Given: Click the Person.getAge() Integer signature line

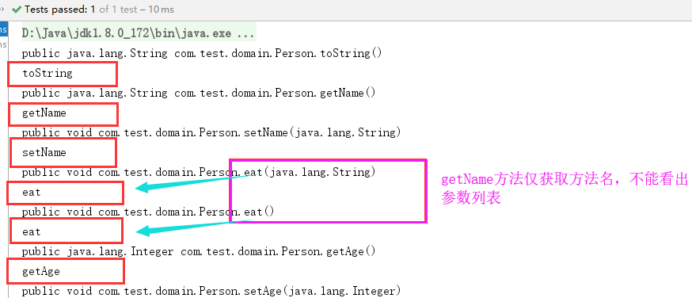Looking at the screenshot, I should click(199, 252).
